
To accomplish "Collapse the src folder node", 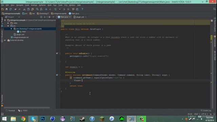I will tap(8, 26).
